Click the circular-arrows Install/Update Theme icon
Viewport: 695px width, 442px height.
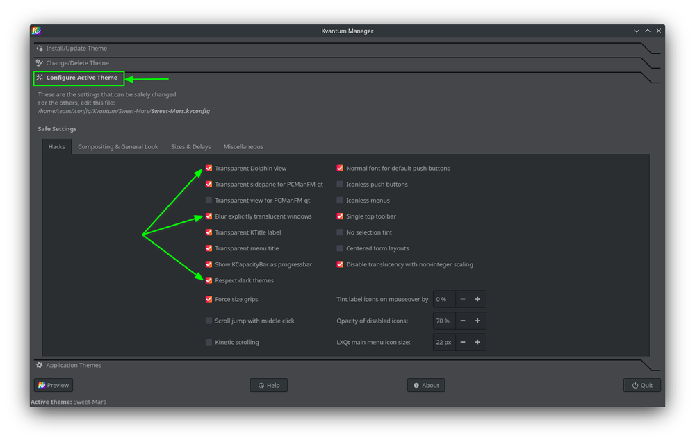click(39, 48)
